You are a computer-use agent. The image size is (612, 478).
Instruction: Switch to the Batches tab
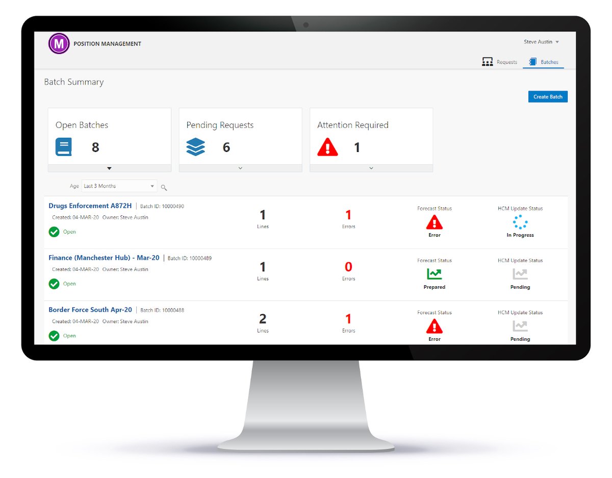pyautogui.click(x=544, y=62)
